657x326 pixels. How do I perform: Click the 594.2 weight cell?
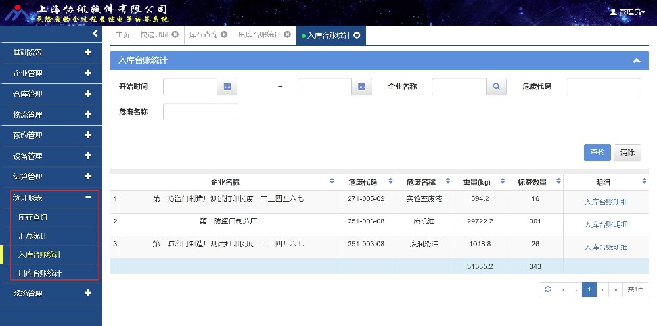[x=480, y=198]
